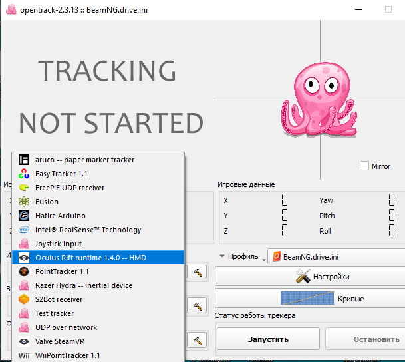Click octopus icon beside Test tracker

click(24, 313)
